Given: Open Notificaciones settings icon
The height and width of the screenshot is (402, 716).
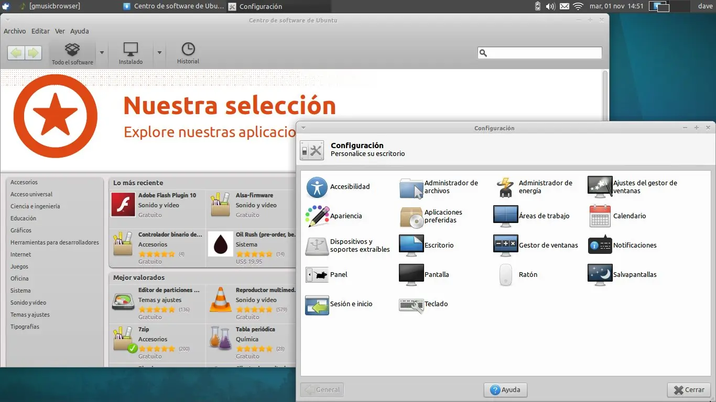Looking at the screenshot, I should (x=600, y=245).
